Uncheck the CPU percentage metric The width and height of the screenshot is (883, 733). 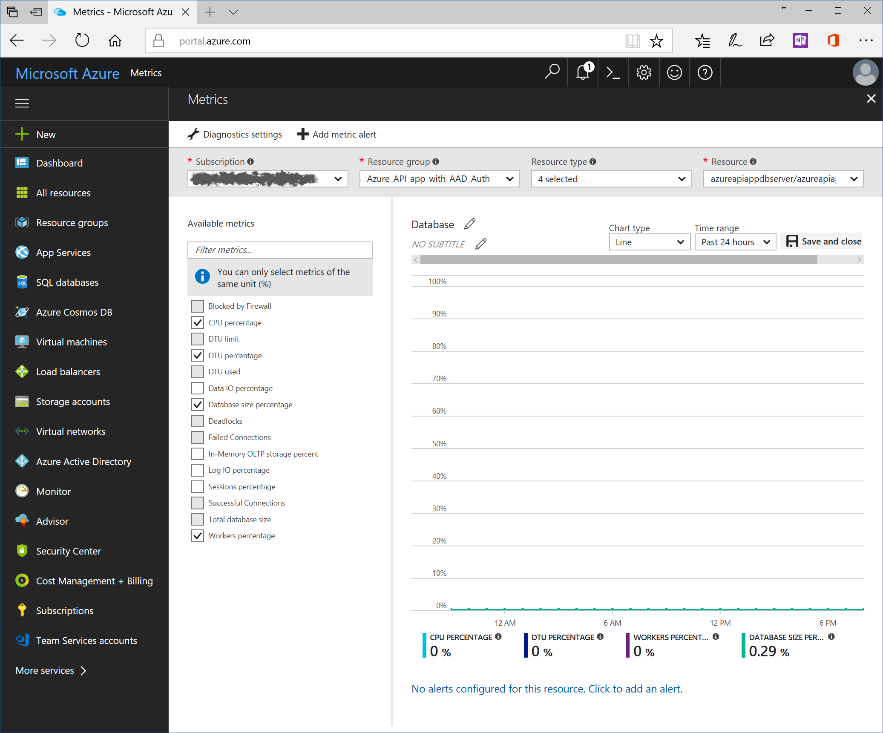[198, 322]
